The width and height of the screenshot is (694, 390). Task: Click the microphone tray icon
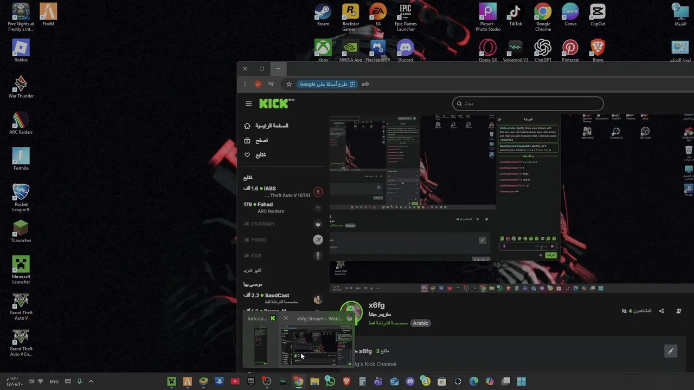(x=79, y=381)
